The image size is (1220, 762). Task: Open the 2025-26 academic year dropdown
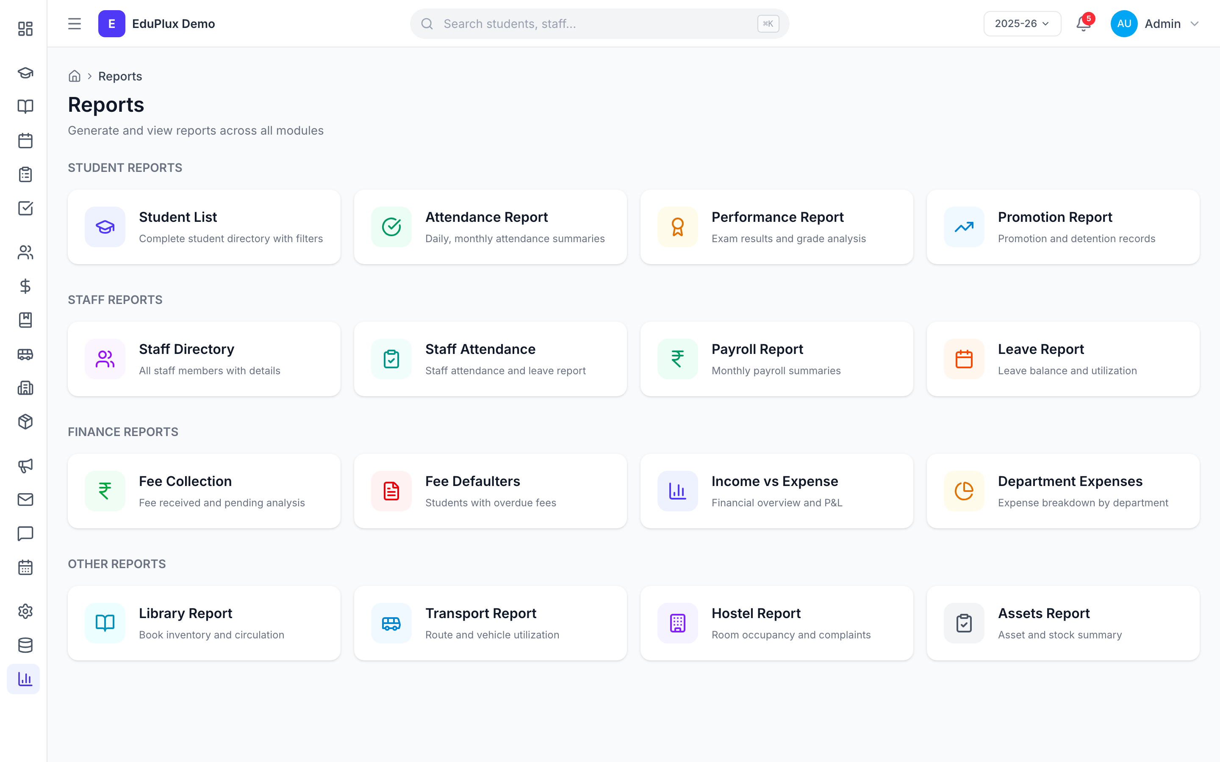(1022, 24)
